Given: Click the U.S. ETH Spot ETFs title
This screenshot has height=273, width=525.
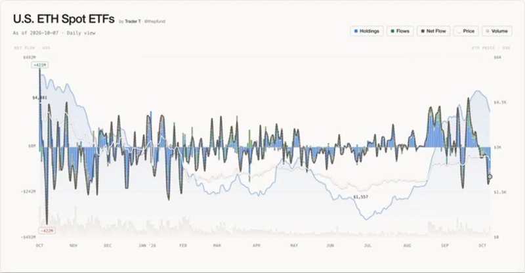Looking at the screenshot, I should (x=64, y=19).
